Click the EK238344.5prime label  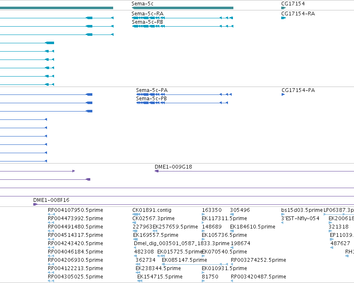click(x=158, y=268)
